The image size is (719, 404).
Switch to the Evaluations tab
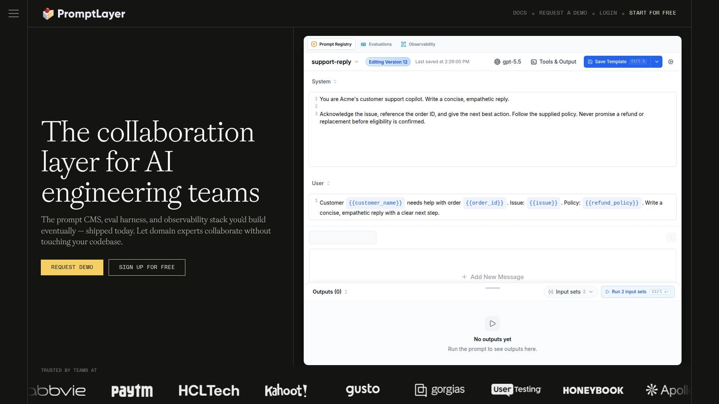click(x=376, y=44)
